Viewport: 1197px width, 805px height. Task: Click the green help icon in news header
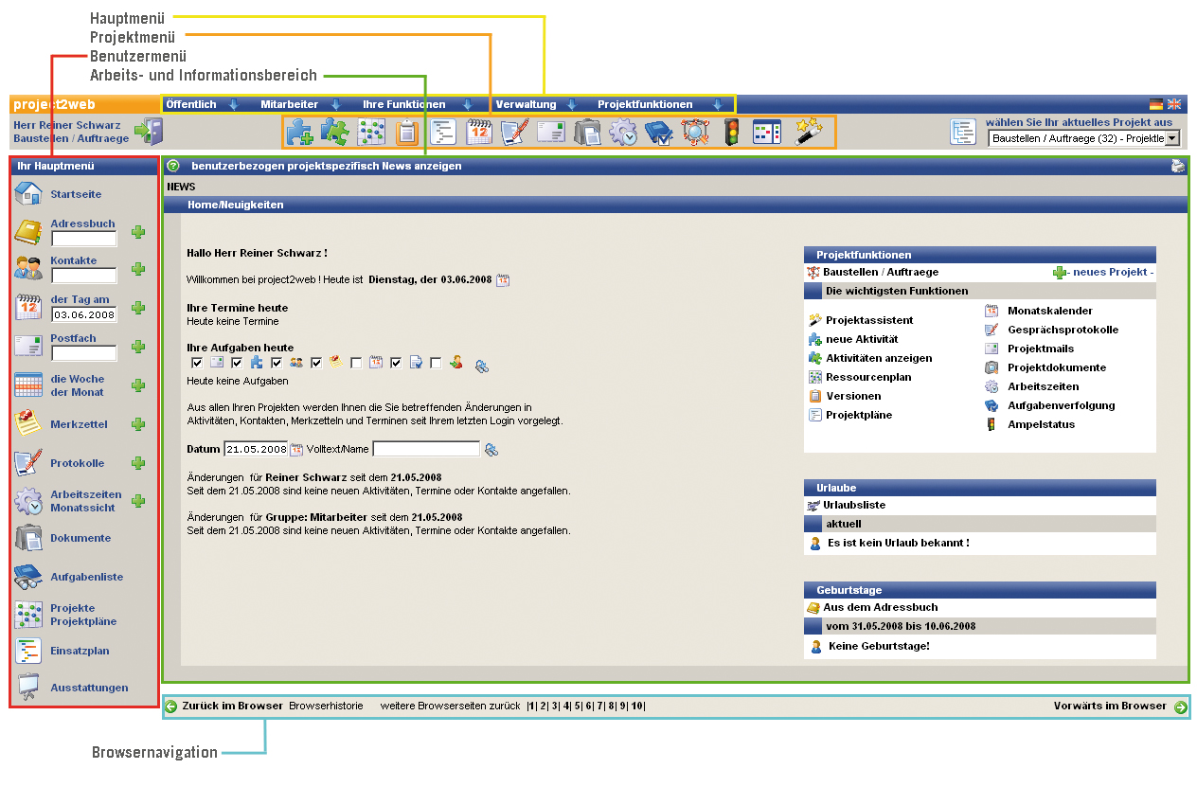[173, 166]
